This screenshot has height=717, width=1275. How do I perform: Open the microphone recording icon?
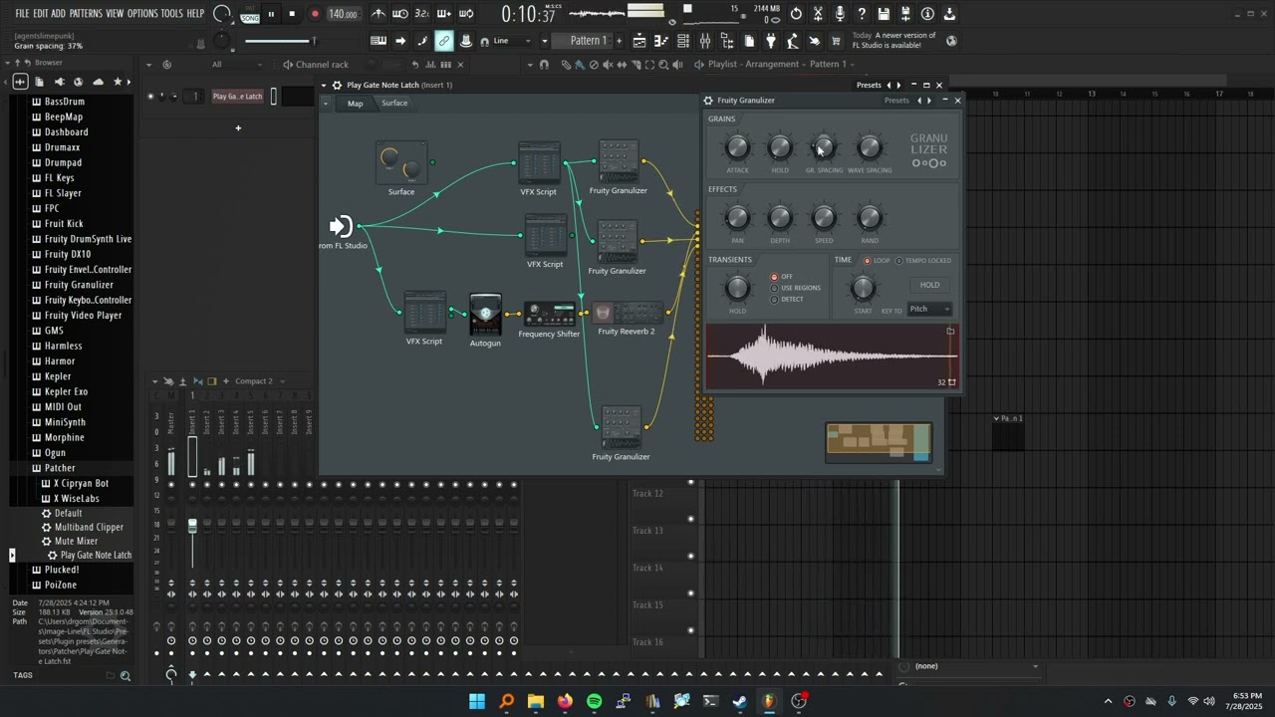click(840, 14)
